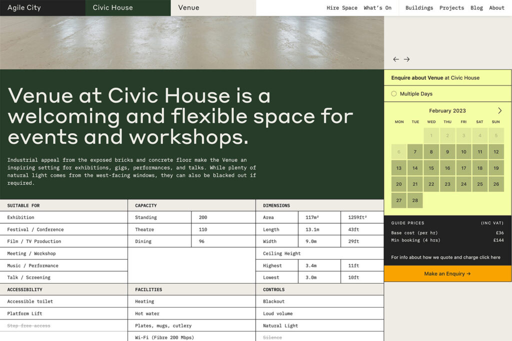Open the Hire Space page
This screenshot has height=341, width=512.
click(342, 7)
